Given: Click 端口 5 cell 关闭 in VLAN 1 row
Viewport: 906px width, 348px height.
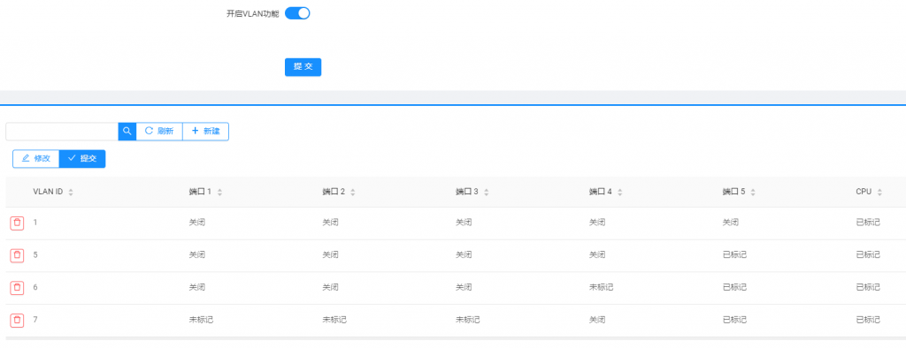Looking at the screenshot, I should click(730, 223).
